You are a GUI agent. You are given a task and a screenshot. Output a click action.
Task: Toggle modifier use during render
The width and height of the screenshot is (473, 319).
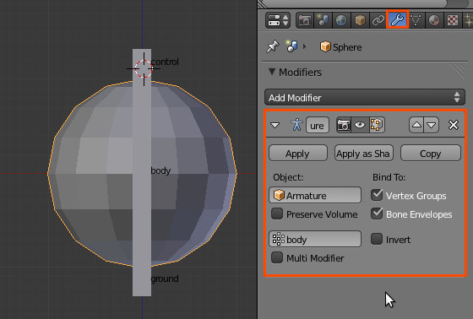[x=344, y=125]
